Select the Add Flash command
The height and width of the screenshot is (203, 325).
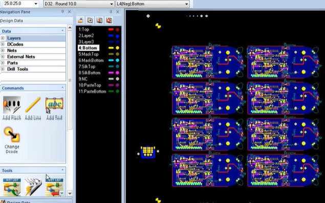point(12,108)
